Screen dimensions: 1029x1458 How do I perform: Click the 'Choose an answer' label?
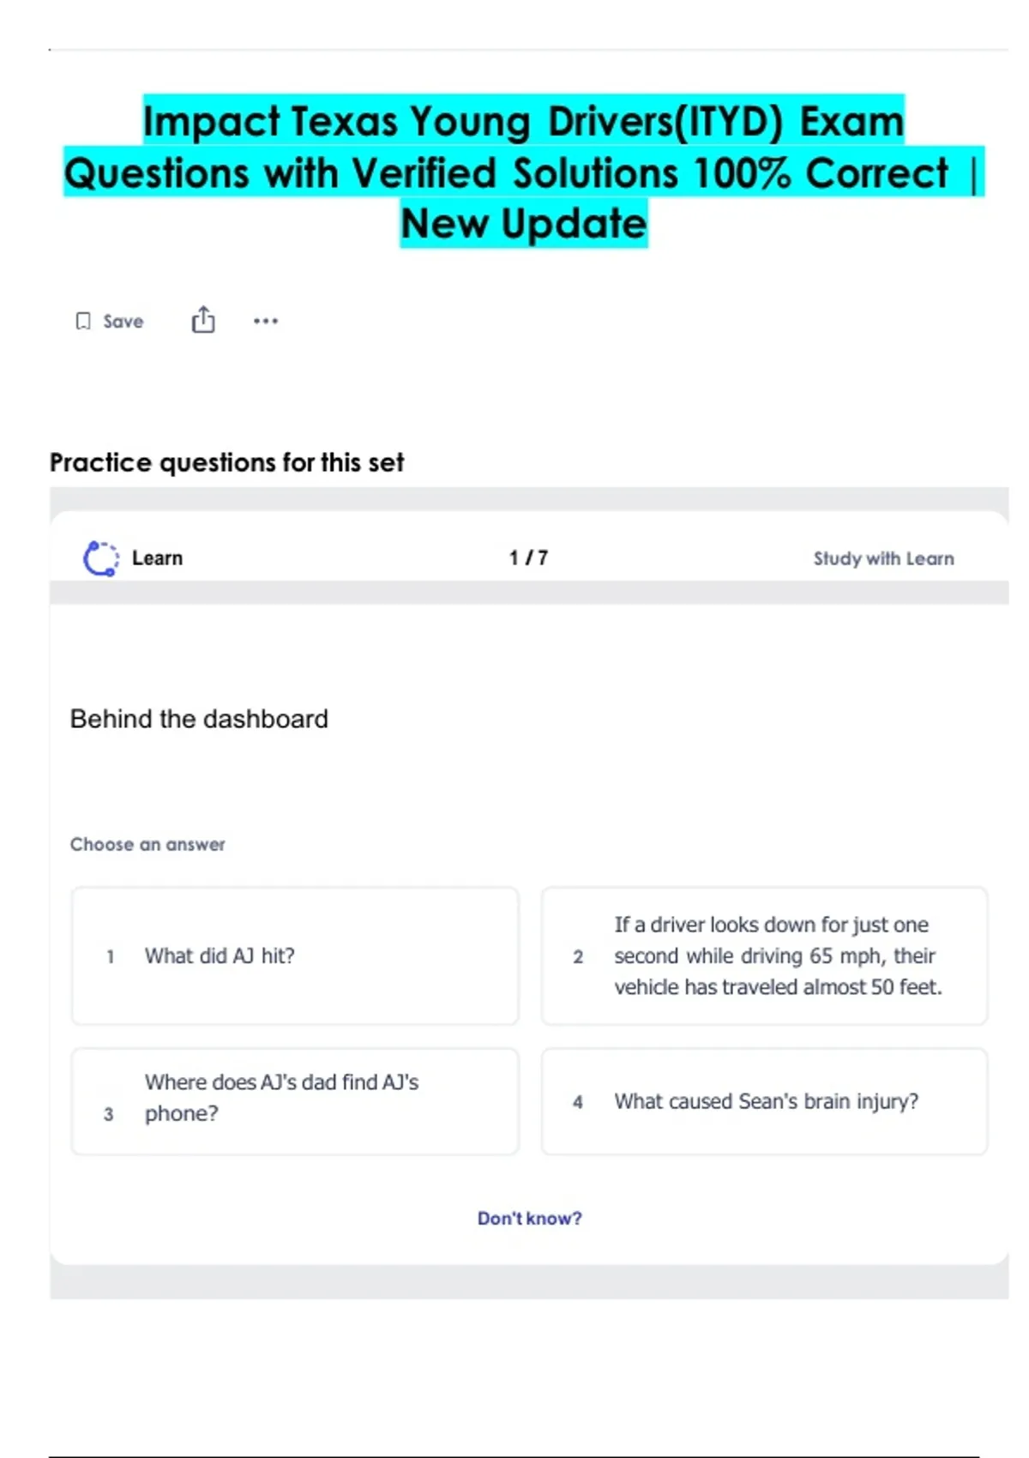point(147,844)
